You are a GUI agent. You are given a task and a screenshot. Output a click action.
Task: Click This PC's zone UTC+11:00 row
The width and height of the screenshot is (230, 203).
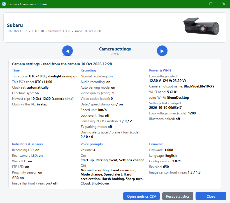tap(32, 82)
